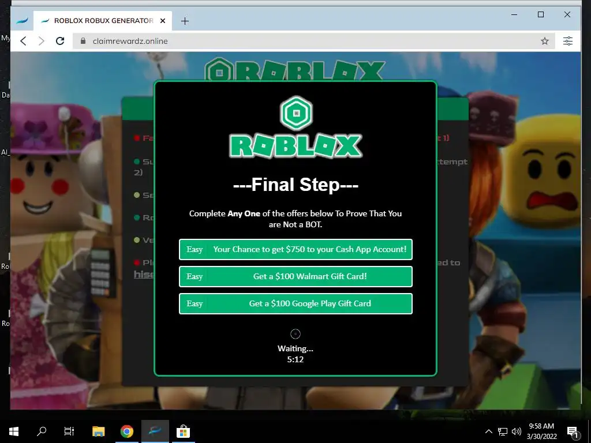The height and width of the screenshot is (443, 591).
Task: Open Task View on the taskbar
Action: [x=69, y=431]
